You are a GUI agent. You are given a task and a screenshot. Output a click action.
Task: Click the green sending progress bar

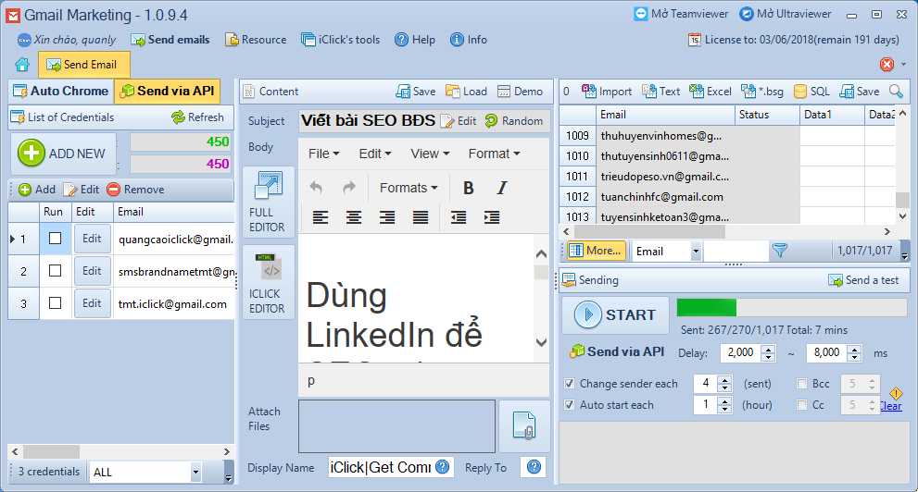click(x=707, y=307)
